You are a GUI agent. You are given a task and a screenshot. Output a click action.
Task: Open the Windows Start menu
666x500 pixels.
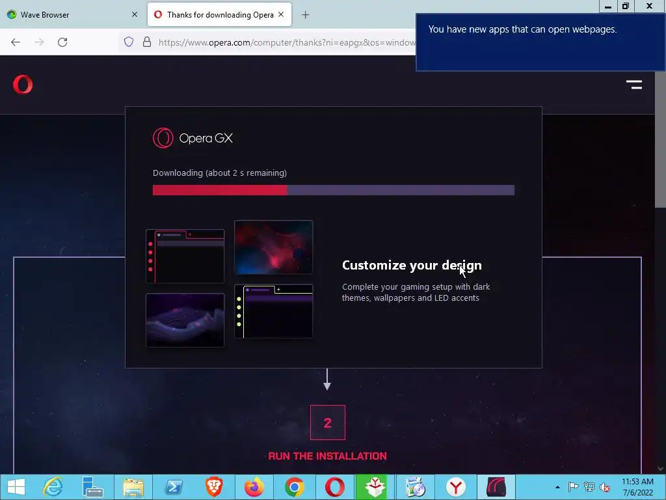(16, 487)
